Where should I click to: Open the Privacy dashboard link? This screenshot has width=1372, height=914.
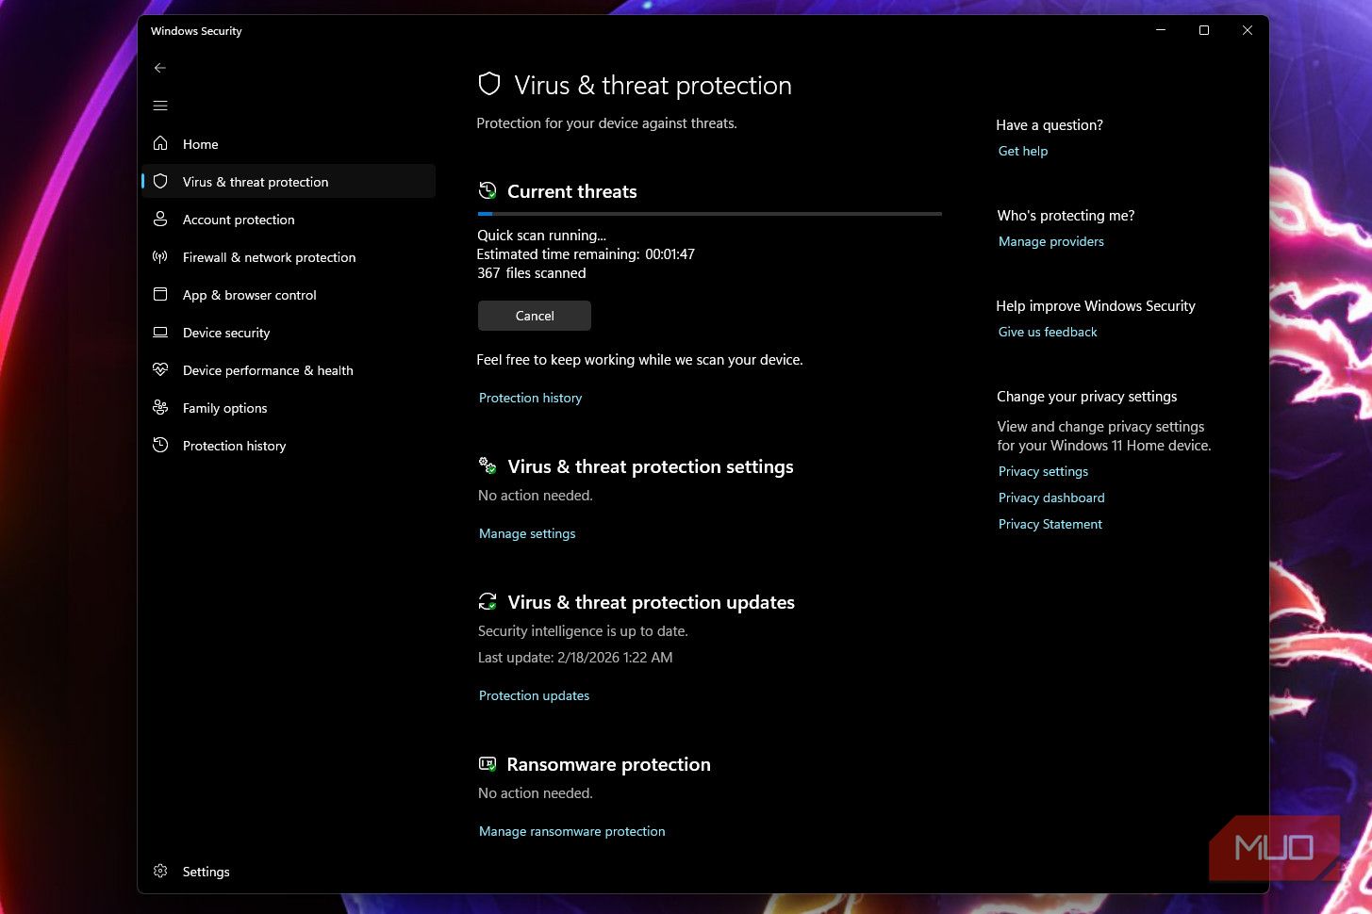[x=1051, y=498]
